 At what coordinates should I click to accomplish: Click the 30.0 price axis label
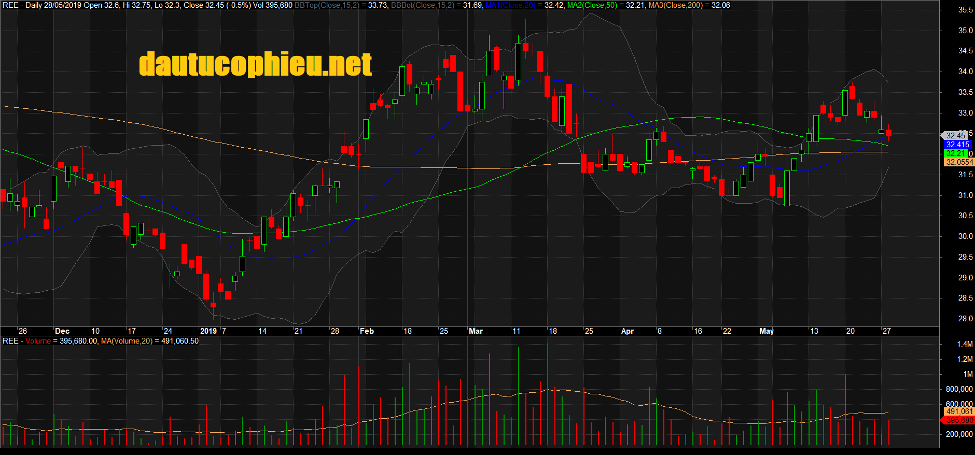[965, 236]
